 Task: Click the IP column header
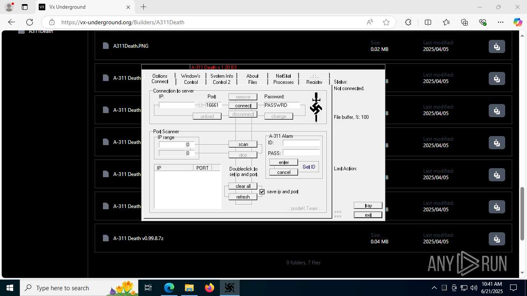174,168
